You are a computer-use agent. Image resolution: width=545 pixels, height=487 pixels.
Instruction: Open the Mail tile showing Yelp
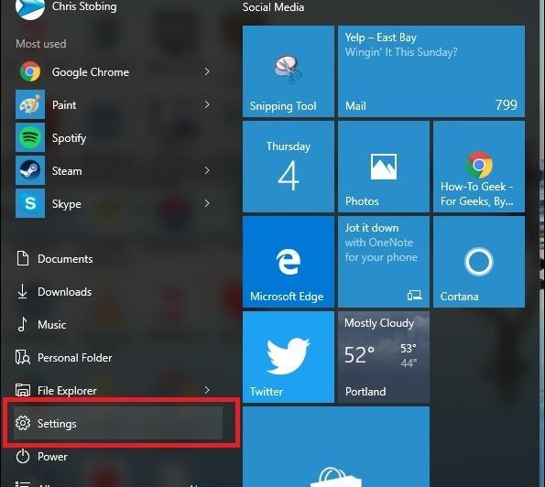tap(431, 71)
